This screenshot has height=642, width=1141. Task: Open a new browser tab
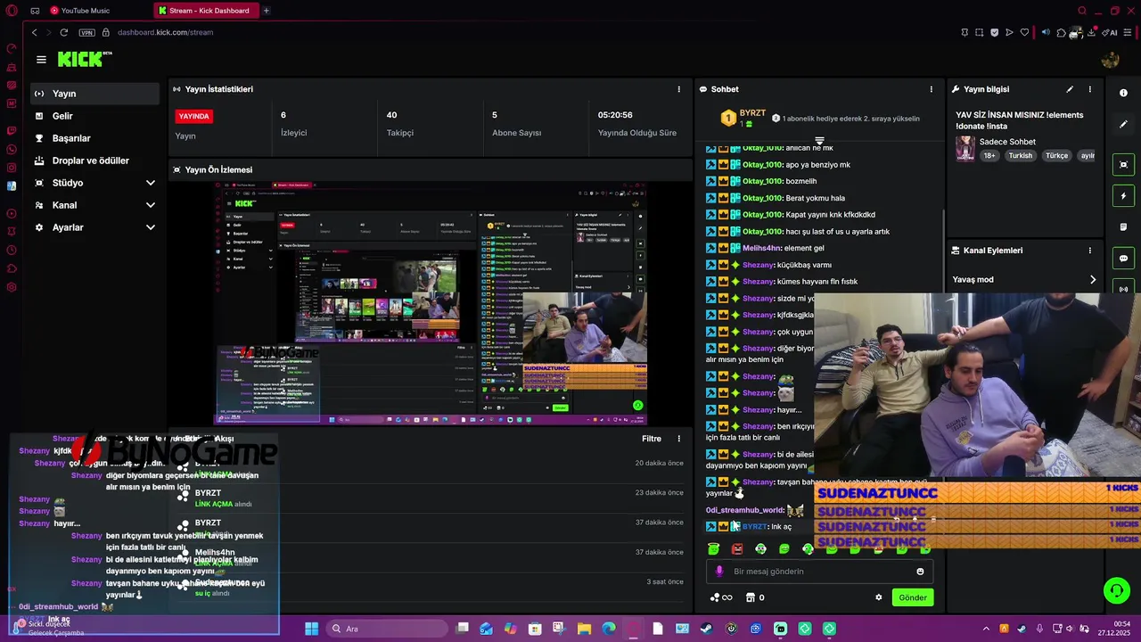click(266, 11)
